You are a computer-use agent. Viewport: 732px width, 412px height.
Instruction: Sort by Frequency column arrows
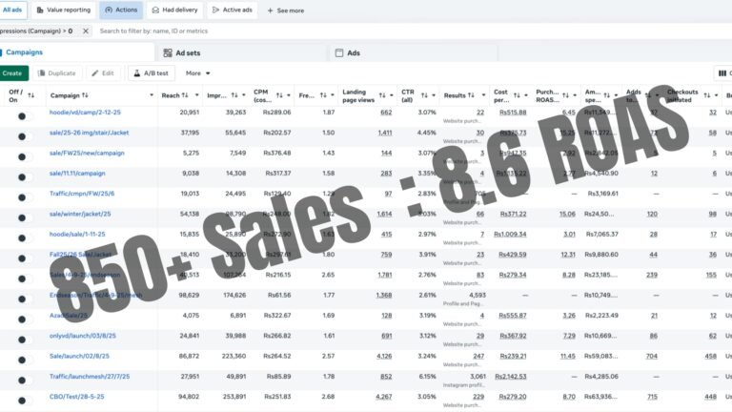(x=323, y=95)
